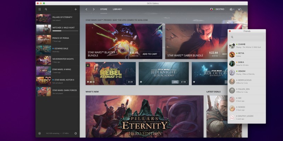Open settings gear in sidebar footer
This screenshot has width=283, height=141.
tap(76, 133)
